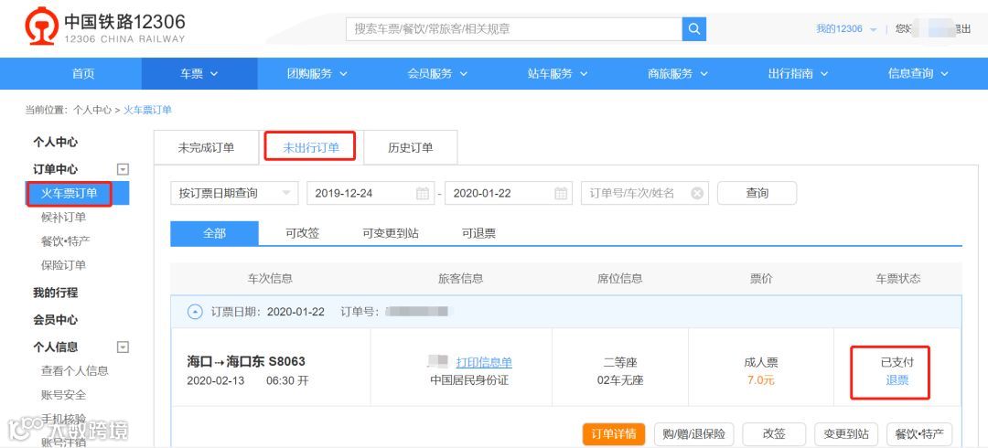Image resolution: width=988 pixels, height=448 pixels.
Task: Open the 打印信息单 link
Action: click(484, 362)
